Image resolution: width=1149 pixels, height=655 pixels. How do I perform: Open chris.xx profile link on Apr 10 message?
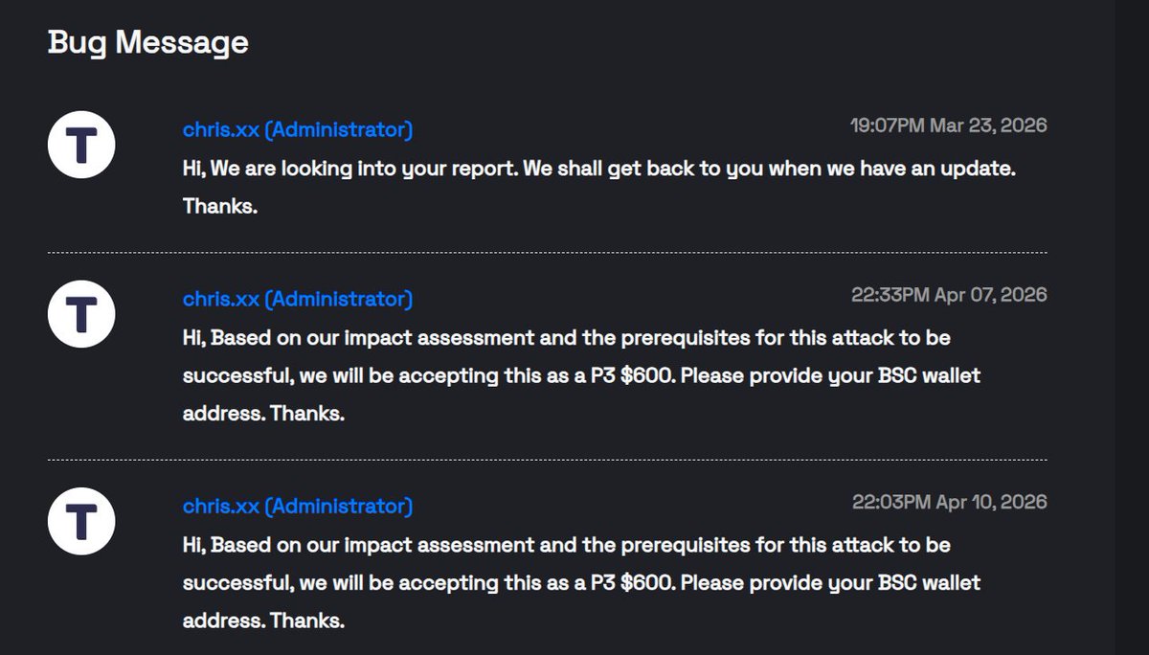pos(298,506)
